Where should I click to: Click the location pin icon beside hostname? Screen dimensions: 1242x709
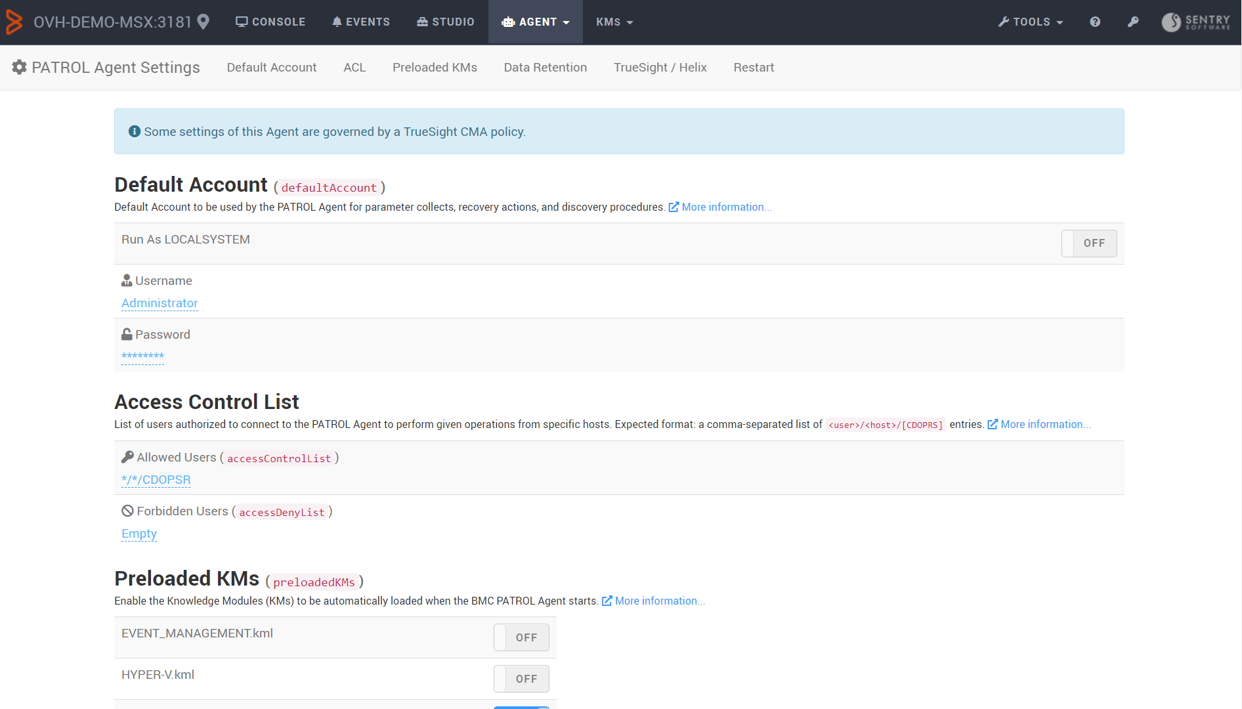(203, 22)
